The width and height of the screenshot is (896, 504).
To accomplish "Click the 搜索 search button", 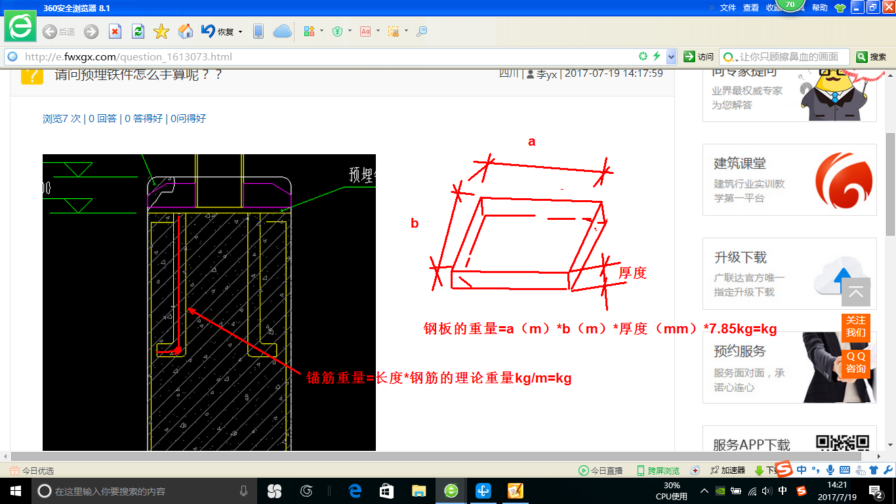I will click(x=872, y=56).
